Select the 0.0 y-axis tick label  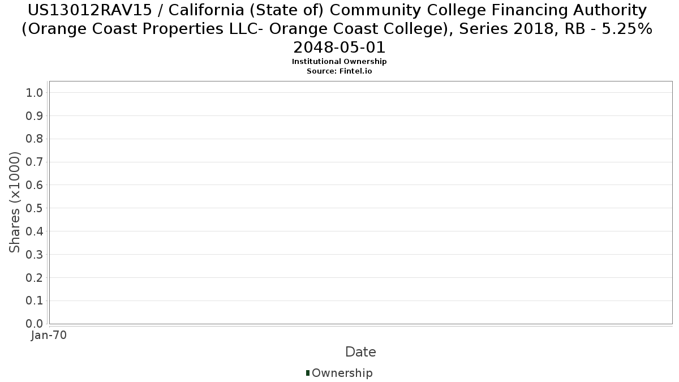35,324
